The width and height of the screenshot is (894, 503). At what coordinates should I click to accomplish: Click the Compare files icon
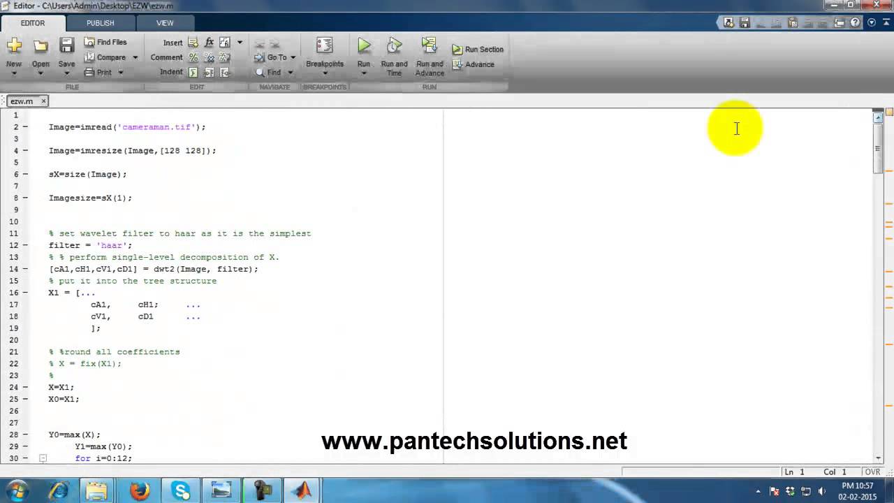tap(89, 57)
